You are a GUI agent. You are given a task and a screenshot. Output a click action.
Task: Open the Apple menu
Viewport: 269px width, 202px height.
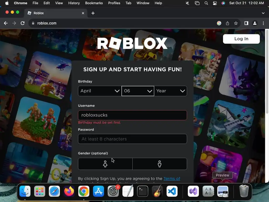(7, 3)
